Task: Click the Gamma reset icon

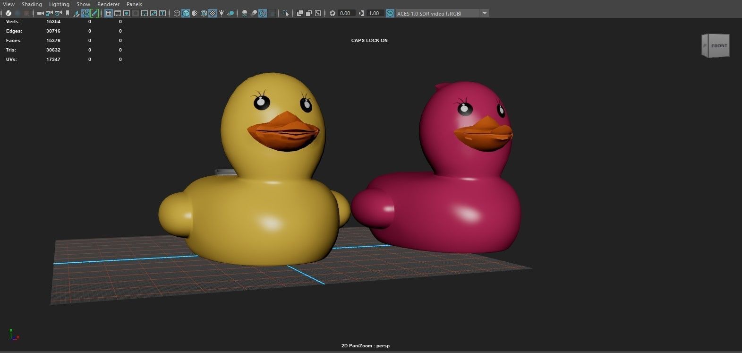Action: click(361, 13)
